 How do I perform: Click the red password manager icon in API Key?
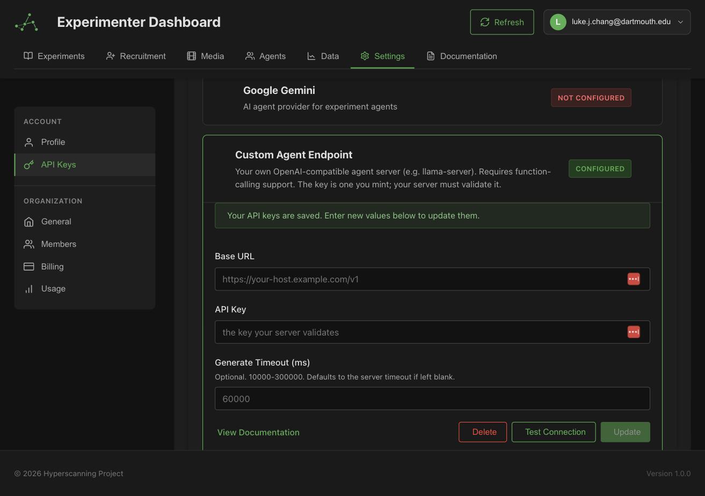pyautogui.click(x=634, y=332)
